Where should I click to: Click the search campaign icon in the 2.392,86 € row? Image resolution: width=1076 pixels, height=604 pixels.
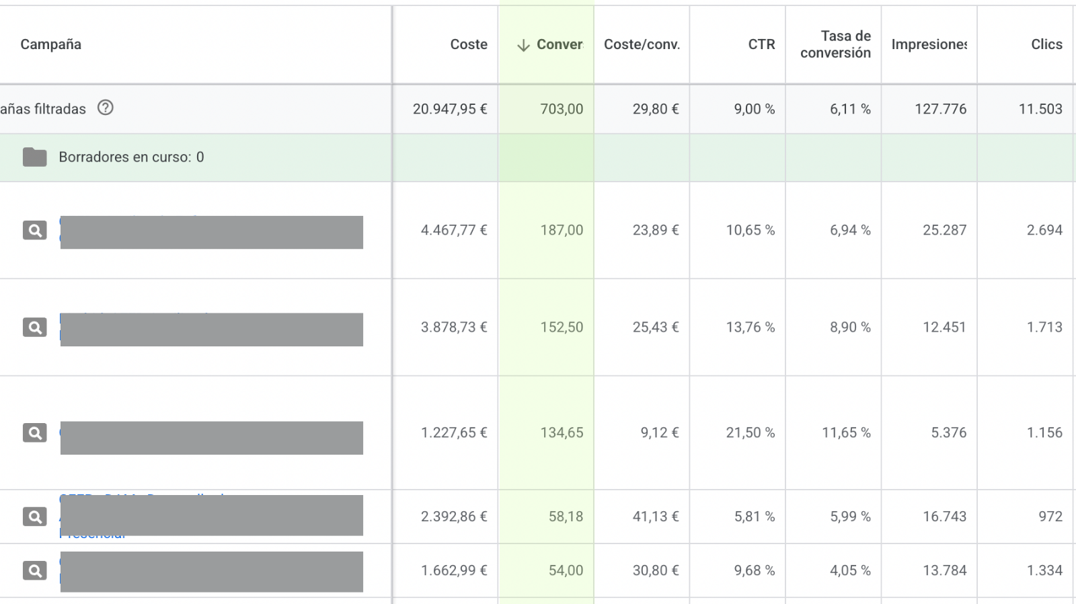tap(35, 517)
